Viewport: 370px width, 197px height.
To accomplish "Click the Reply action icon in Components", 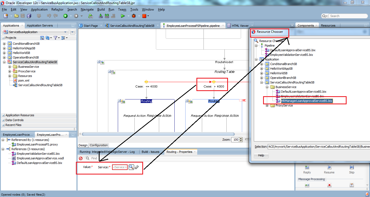I will (307, 167).
